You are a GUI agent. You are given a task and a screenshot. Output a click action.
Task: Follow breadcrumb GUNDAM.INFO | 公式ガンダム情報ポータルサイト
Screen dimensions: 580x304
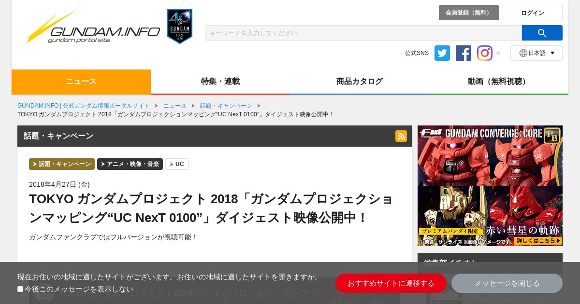click(x=84, y=106)
